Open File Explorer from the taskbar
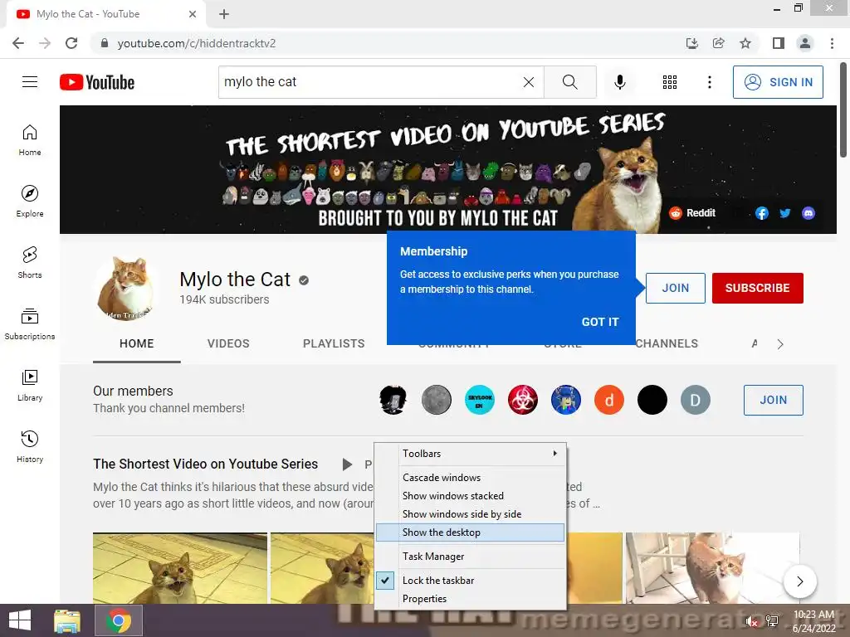 pyautogui.click(x=67, y=620)
